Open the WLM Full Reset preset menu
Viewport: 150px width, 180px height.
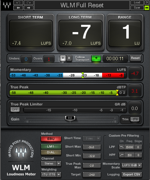pyautogui.click(x=82, y=5)
